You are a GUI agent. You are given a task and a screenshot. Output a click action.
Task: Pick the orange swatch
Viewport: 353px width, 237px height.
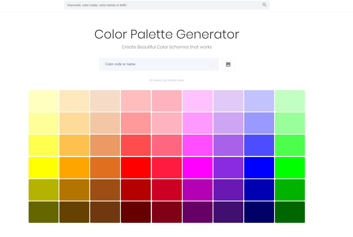tap(74, 168)
